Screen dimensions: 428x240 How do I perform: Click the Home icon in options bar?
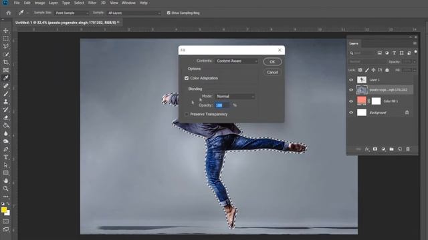tap(9, 13)
